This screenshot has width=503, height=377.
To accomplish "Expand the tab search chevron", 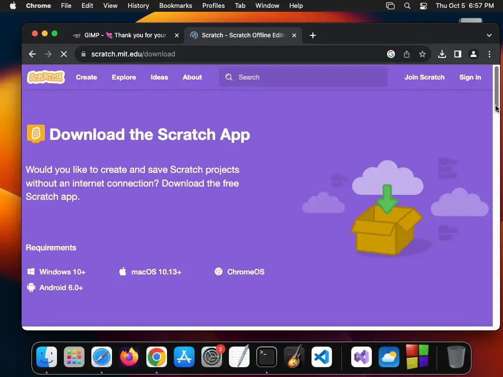I will pos(489,35).
